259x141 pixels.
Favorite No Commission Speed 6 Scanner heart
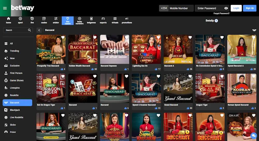click(x=222, y=38)
